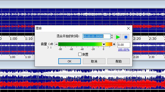Click the bottom window's red waveform channel
The image size is (165, 92).
82,84
